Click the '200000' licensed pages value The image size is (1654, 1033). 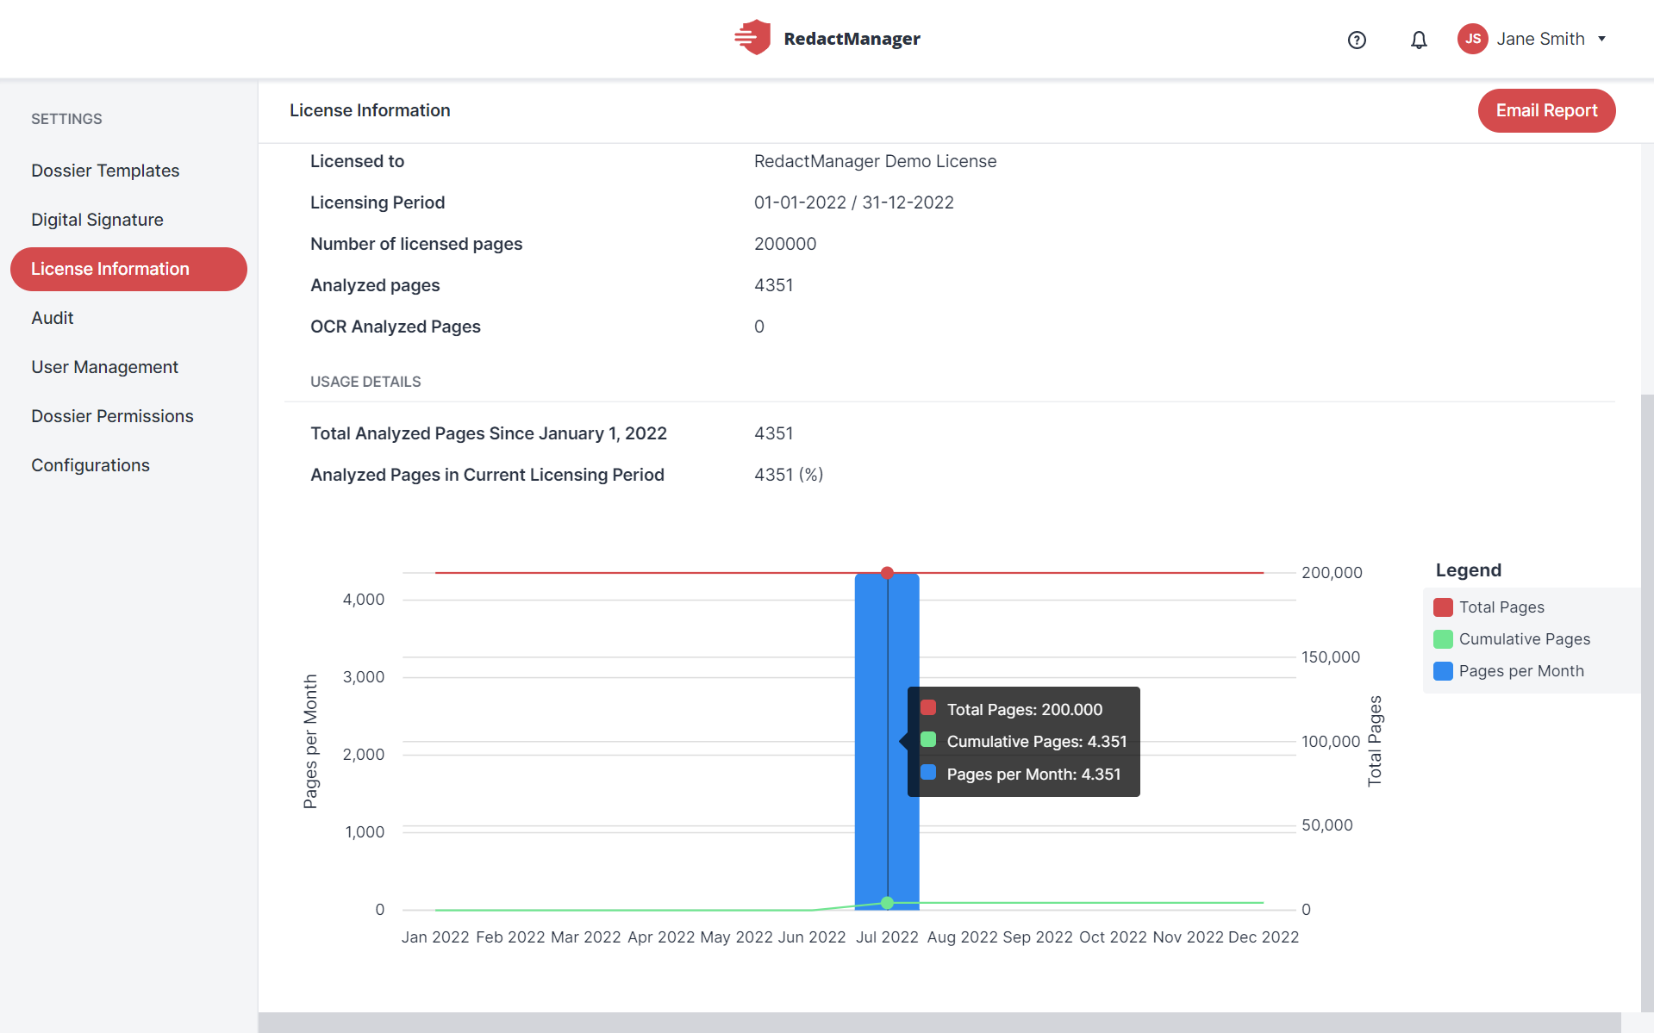click(785, 244)
